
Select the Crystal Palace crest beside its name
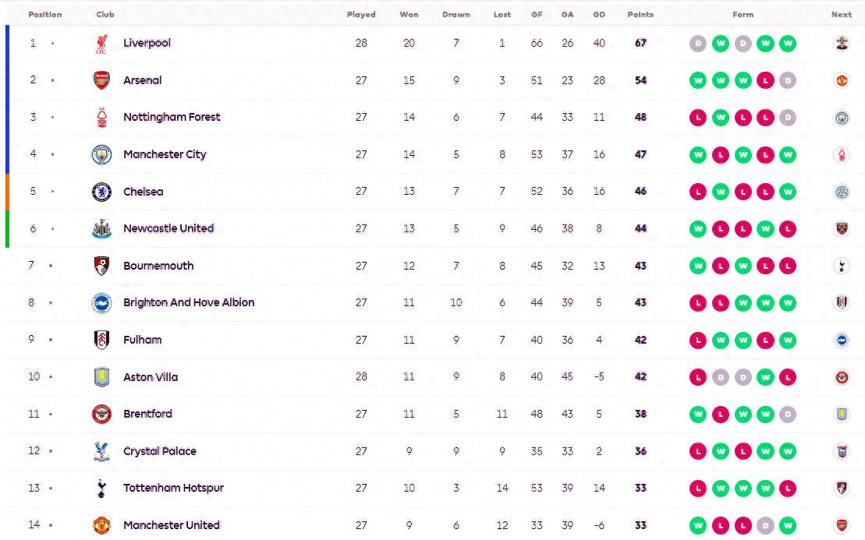coord(101,451)
